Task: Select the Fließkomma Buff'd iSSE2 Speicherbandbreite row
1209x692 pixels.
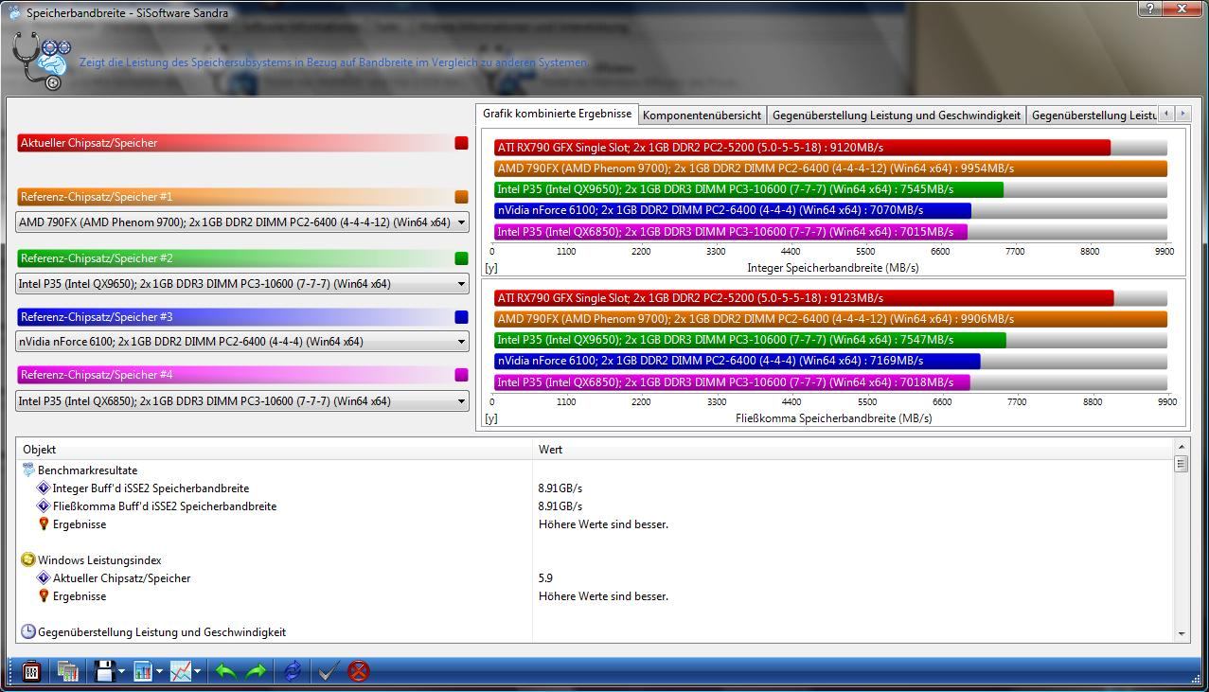Action: (595, 506)
